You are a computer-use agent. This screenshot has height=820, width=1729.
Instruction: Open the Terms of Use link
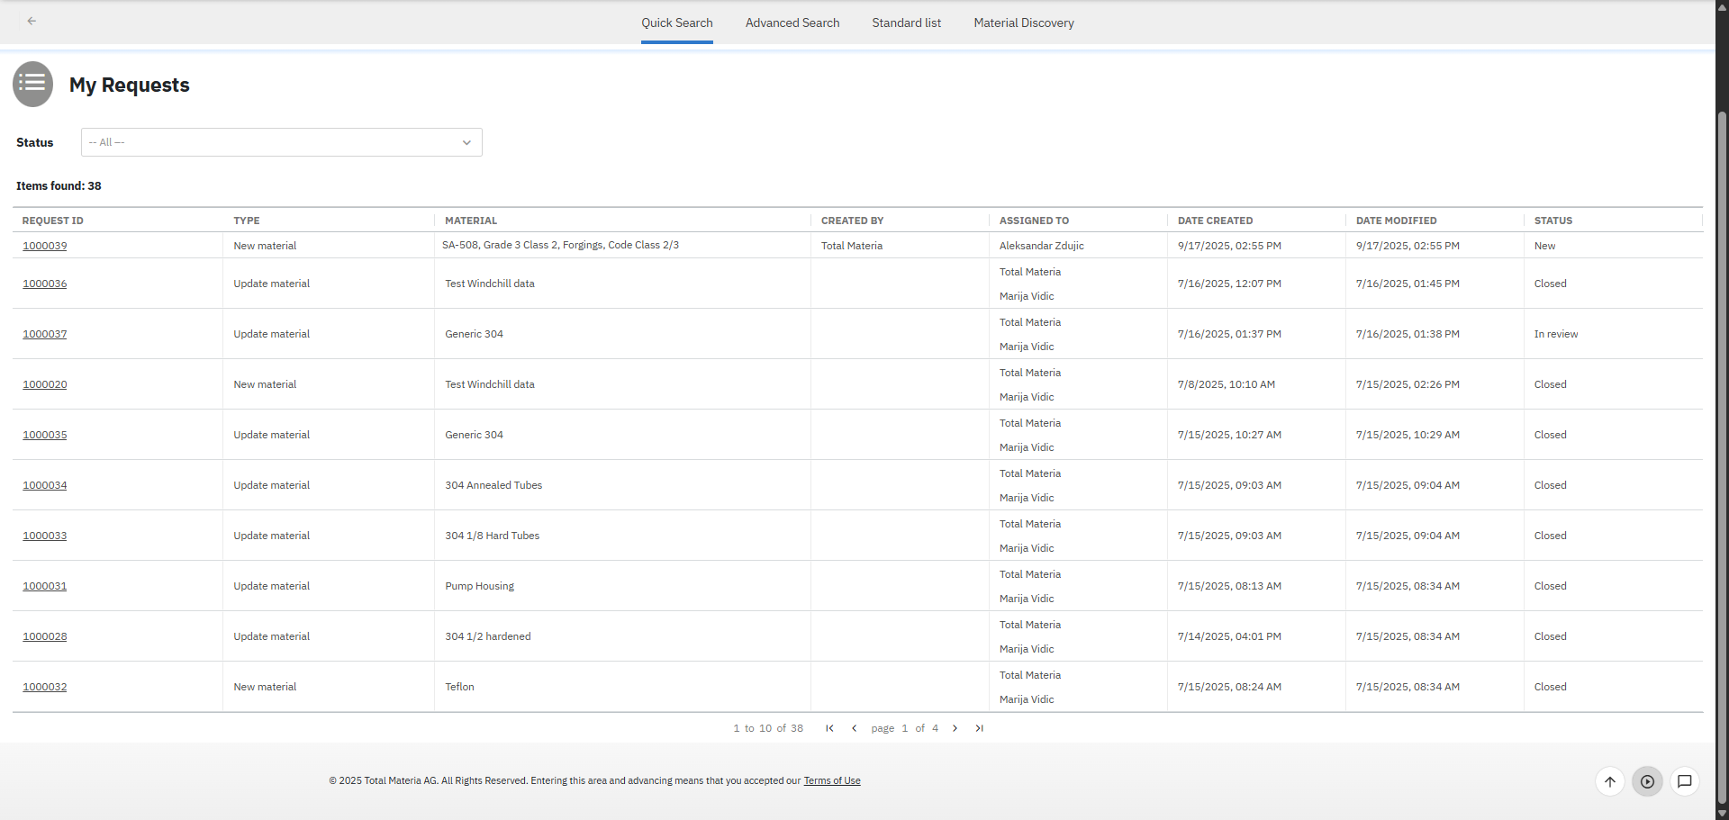click(831, 780)
